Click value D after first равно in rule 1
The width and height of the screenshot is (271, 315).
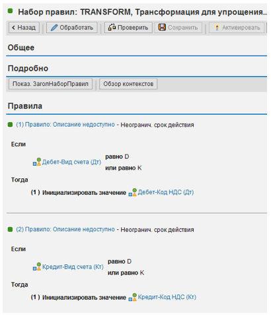pos(127,157)
